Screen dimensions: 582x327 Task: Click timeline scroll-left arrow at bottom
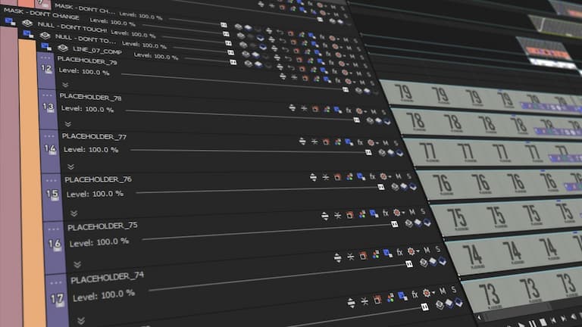pos(479,317)
